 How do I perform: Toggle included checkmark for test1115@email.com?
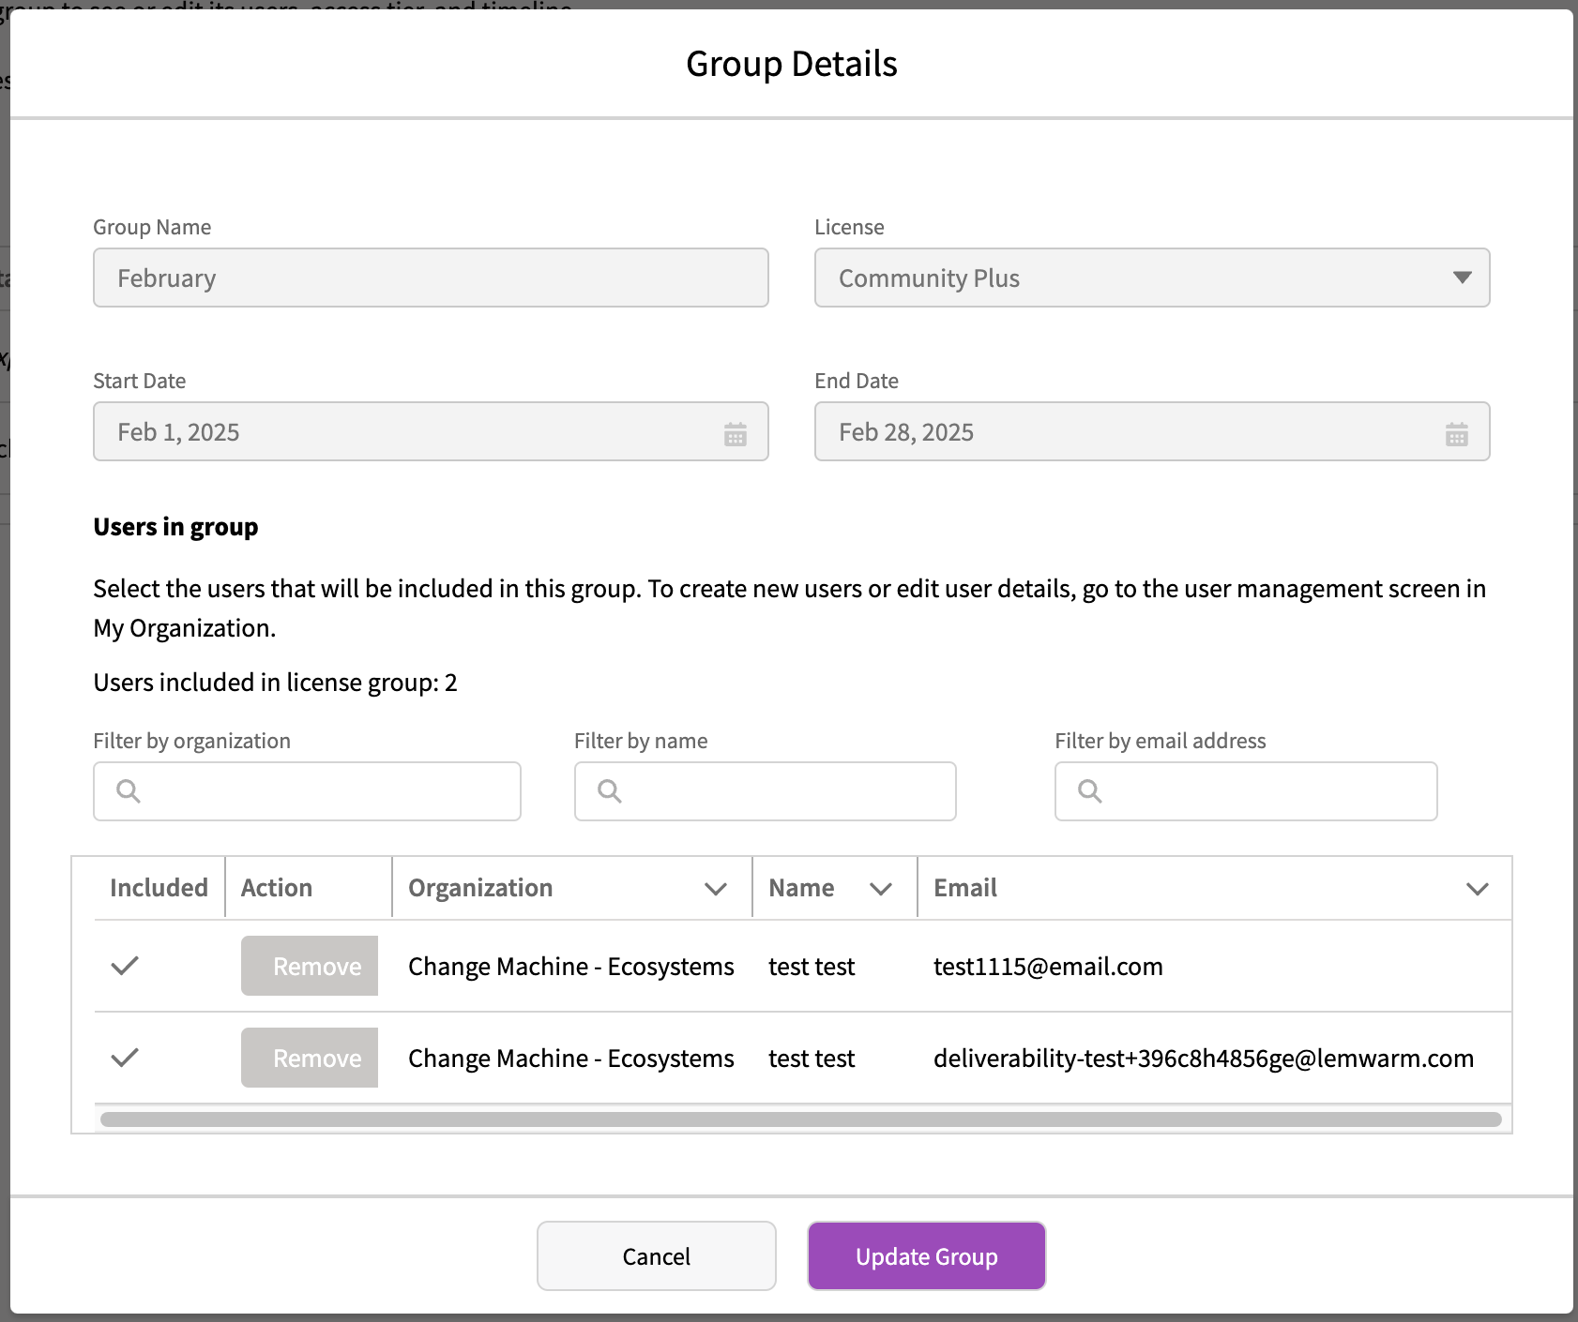tap(125, 966)
